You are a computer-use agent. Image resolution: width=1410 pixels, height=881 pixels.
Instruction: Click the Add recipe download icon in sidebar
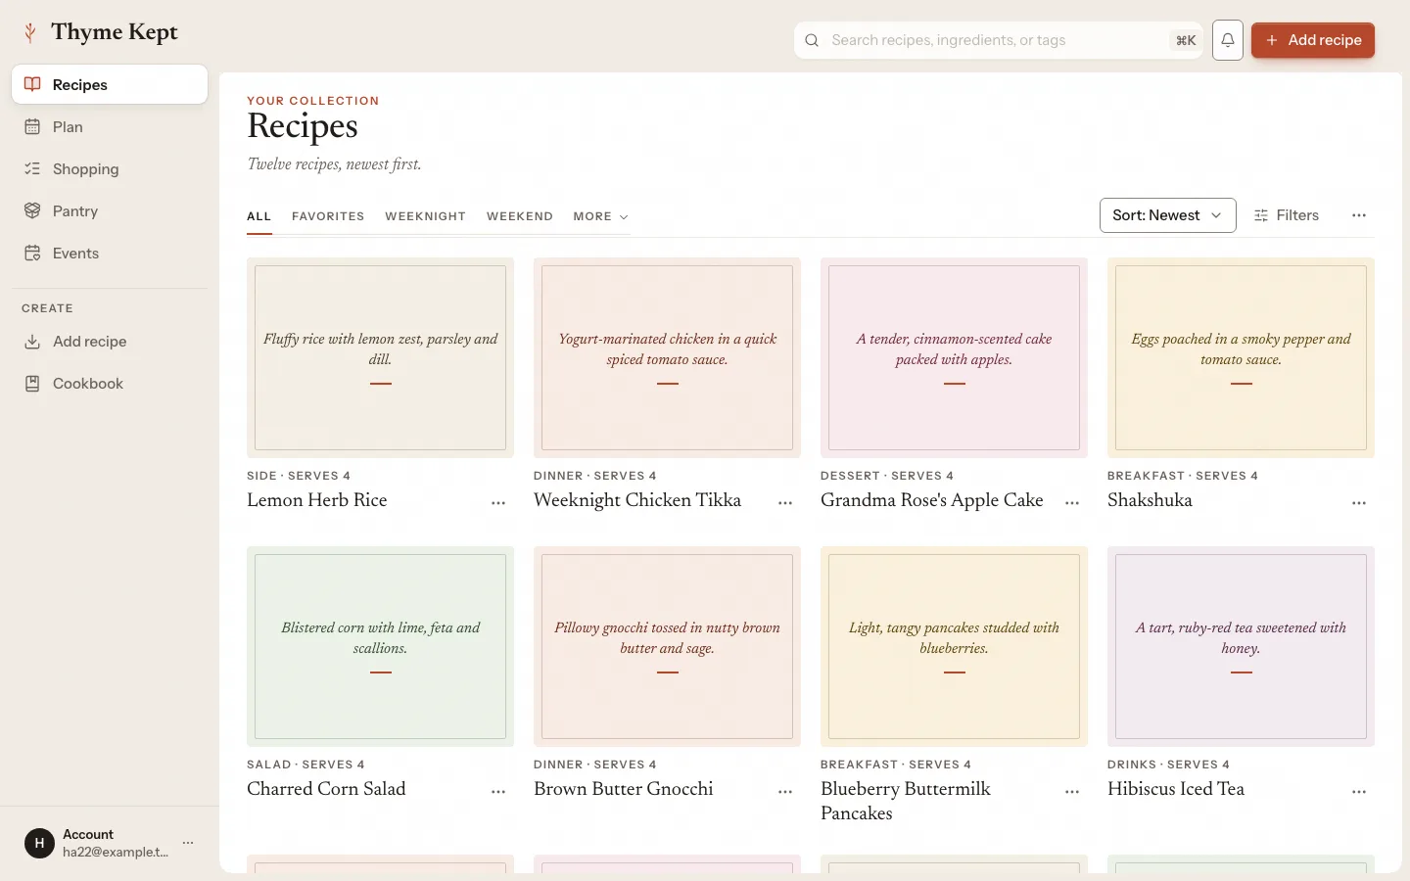[32, 341]
